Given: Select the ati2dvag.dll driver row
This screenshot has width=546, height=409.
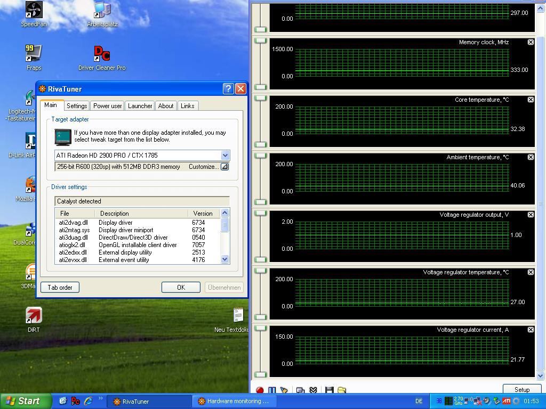Looking at the screenshot, I should 138,223.
